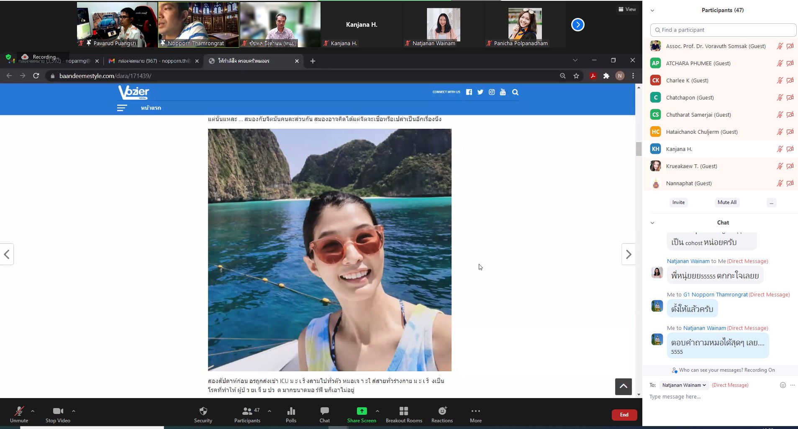Switch to the Gmail (967) browser tab
The width and height of the screenshot is (798, 429).
tap(153, 61)
